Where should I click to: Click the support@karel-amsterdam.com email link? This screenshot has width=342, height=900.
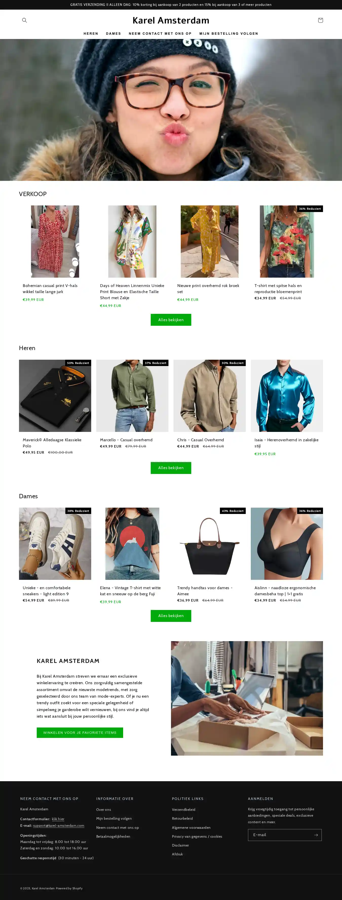59,826
